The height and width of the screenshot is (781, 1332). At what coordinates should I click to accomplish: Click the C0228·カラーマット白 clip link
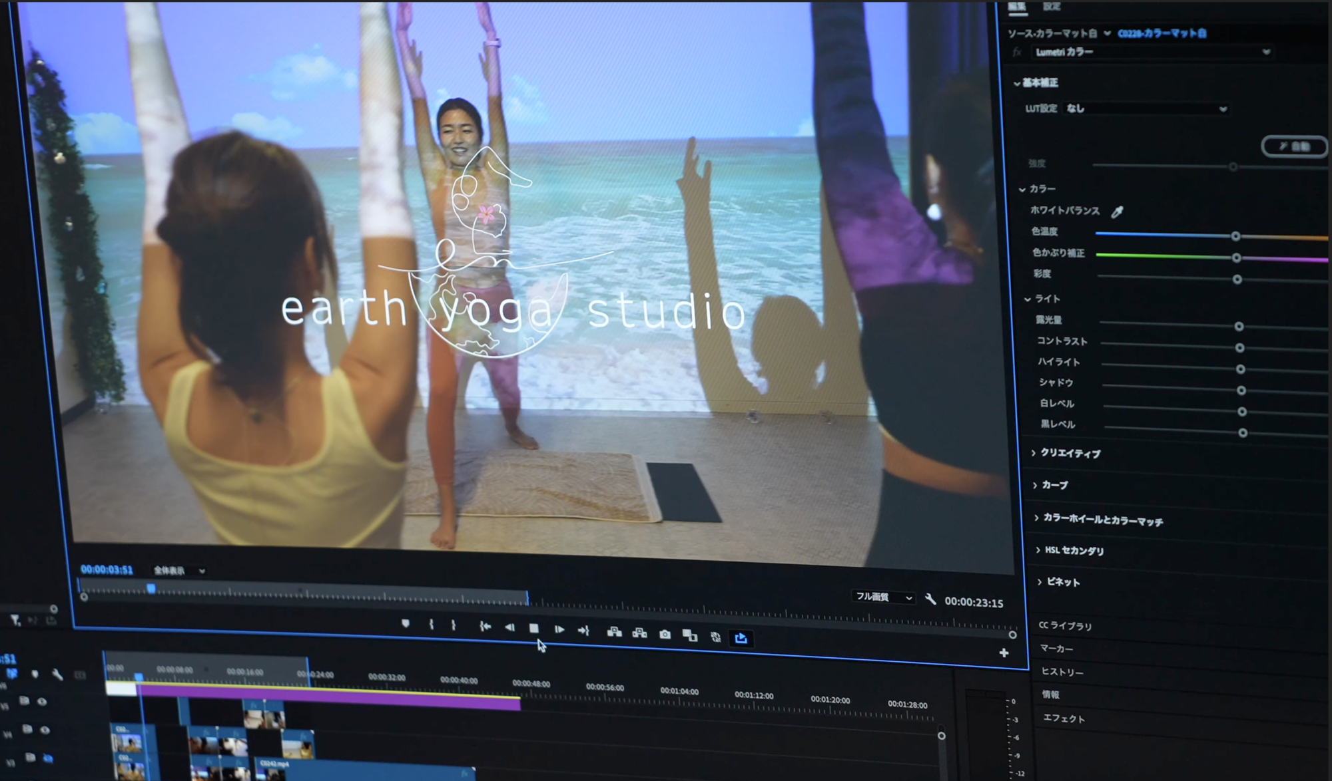pyautogui.click(x=1162, y=33)
